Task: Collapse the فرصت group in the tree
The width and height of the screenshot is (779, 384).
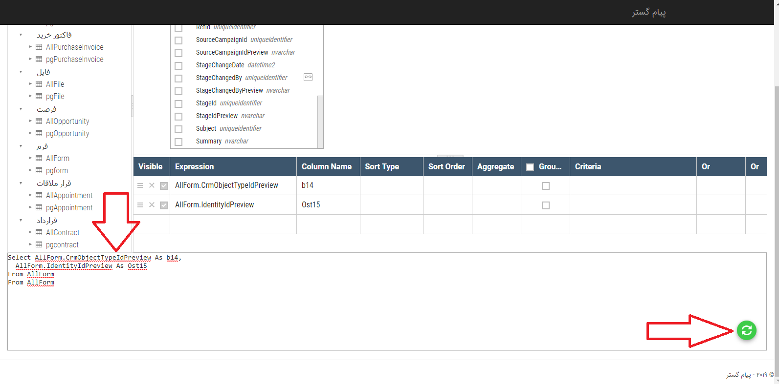Action: (21, 109)
